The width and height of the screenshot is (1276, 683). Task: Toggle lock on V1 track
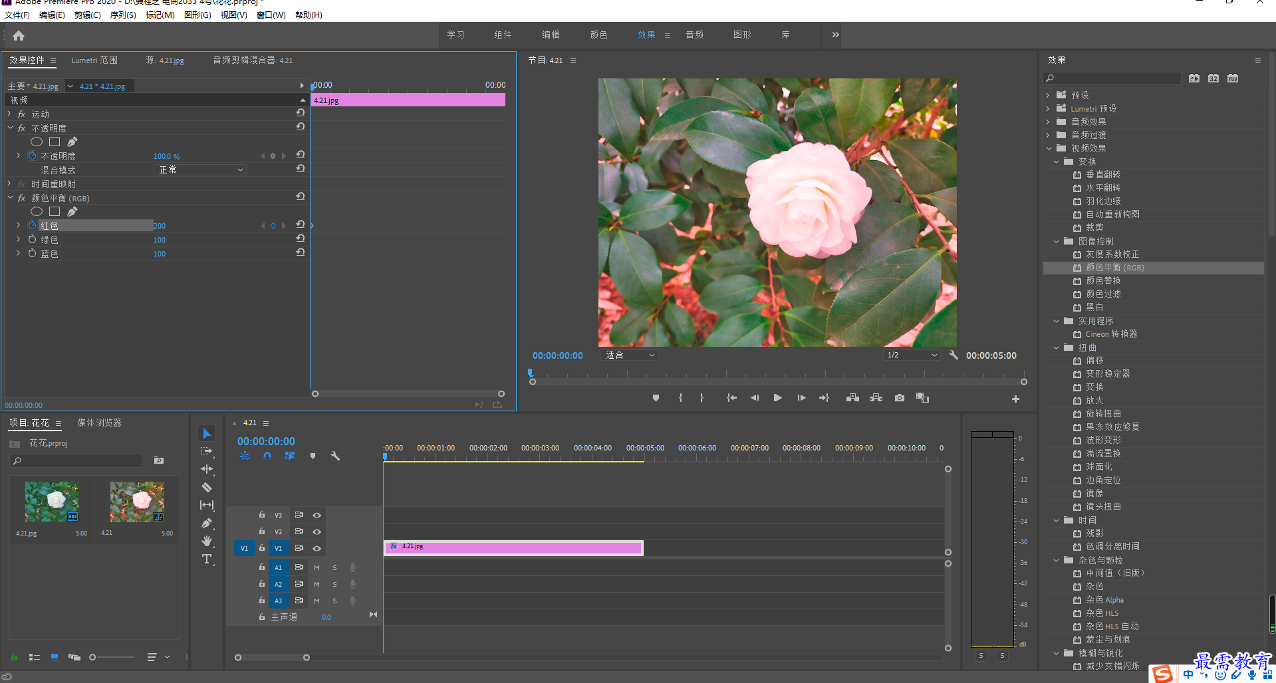tap(262, 548)
